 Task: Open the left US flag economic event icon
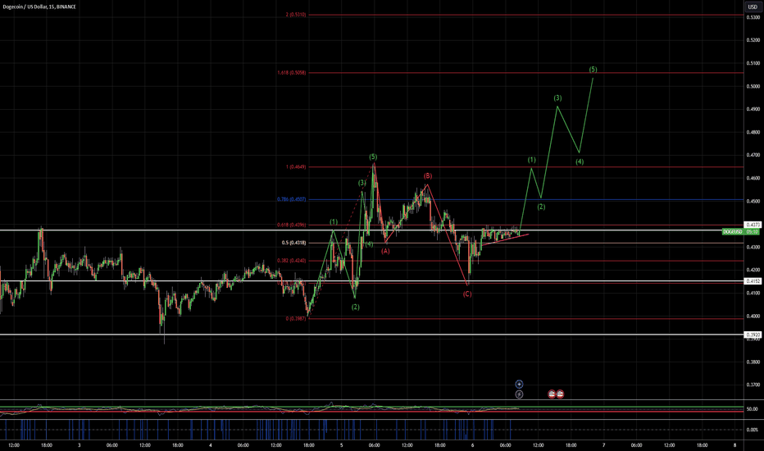[552, 394]
